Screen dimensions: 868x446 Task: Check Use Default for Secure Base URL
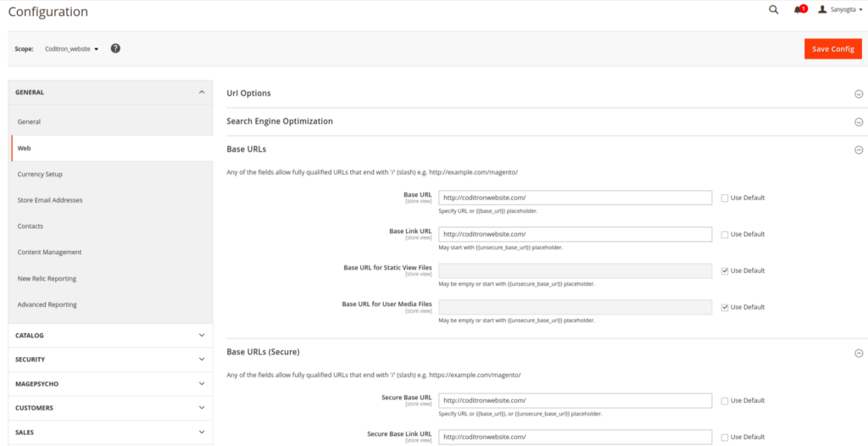tap(725, 401)
